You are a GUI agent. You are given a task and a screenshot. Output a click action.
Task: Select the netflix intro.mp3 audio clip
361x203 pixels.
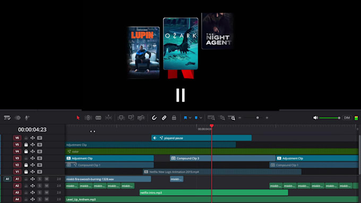point(213,192)
